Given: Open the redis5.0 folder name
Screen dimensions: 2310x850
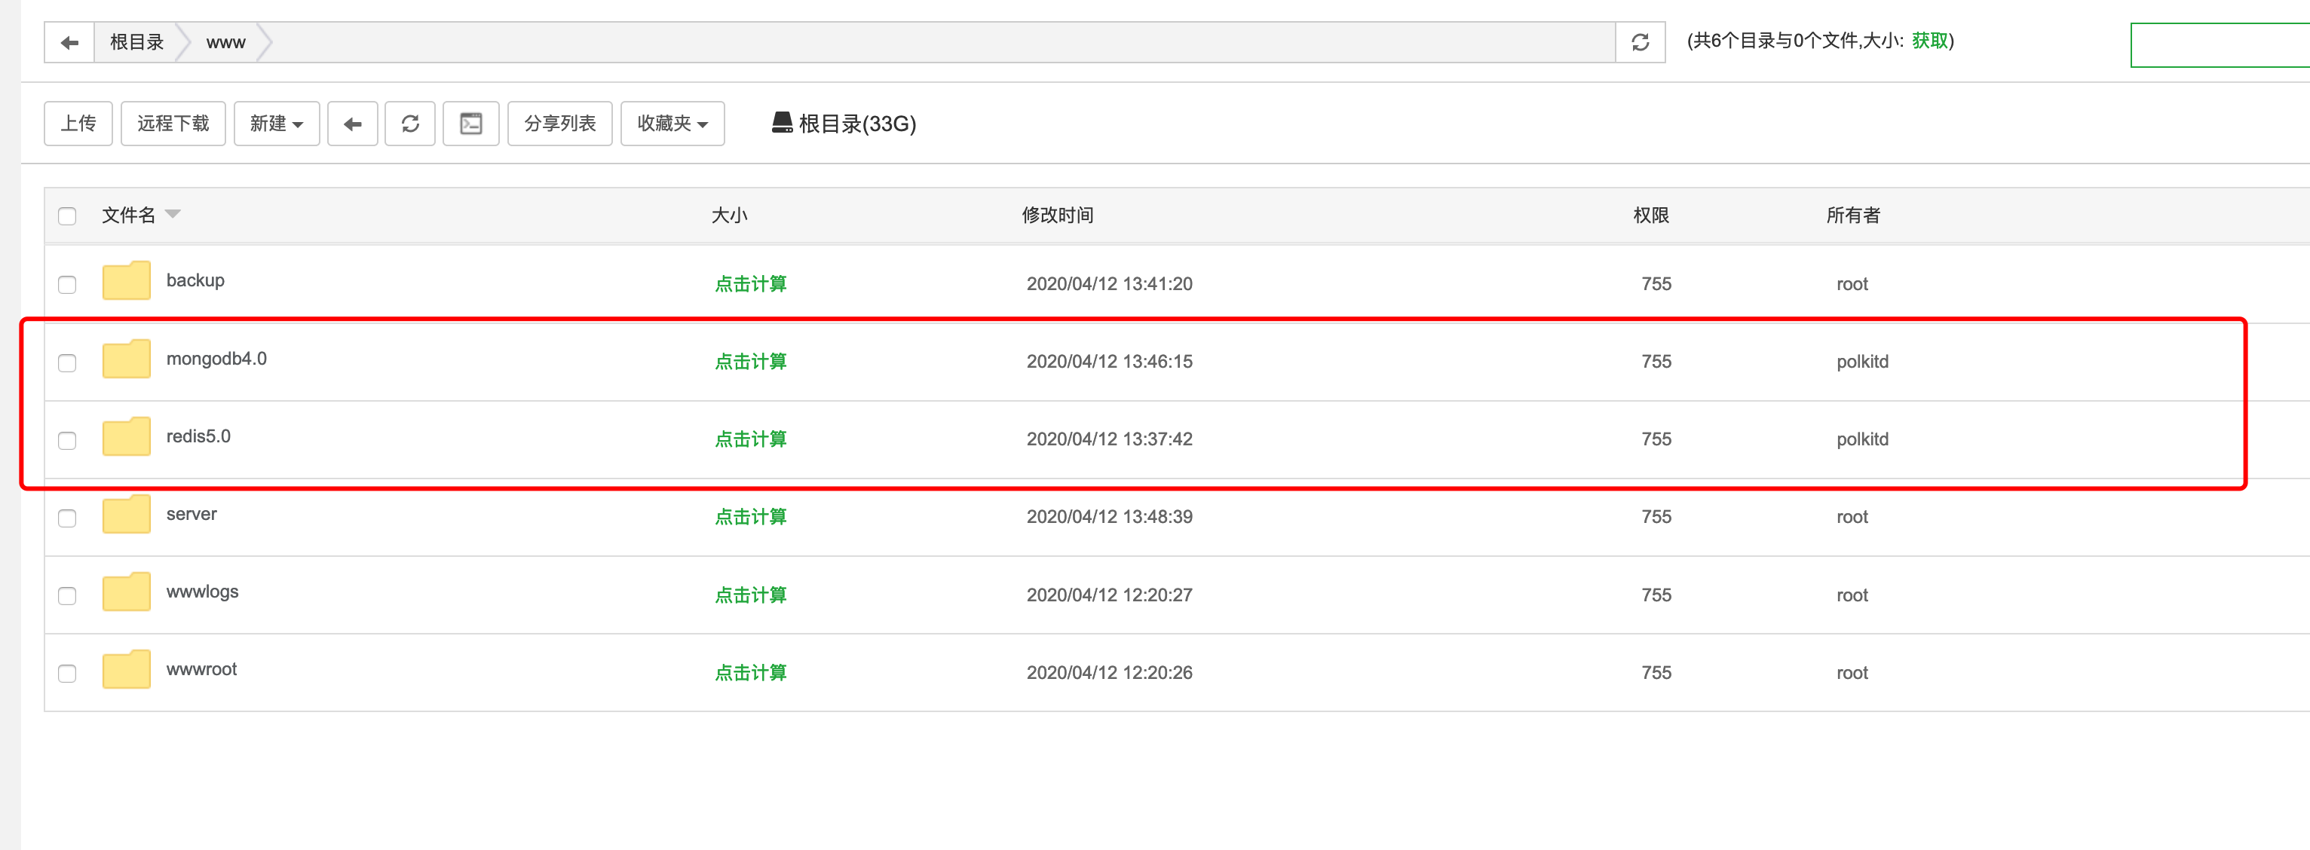Looking at the screenshot, I should [x=198, y=436].
